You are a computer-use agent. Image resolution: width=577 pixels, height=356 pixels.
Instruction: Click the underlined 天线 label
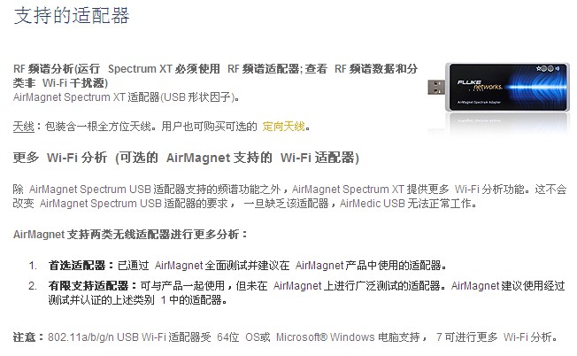24,127
